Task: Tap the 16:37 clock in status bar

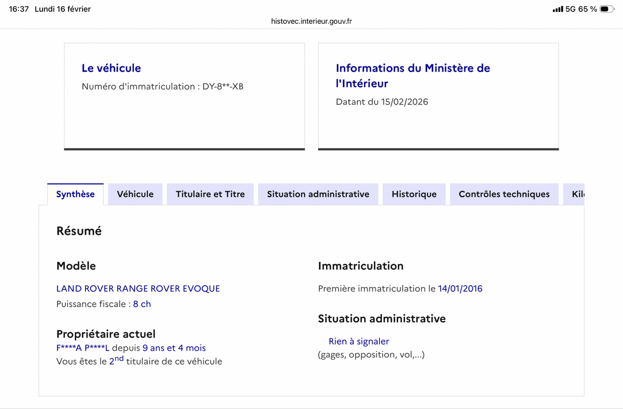Action: (x=19, y=9)
